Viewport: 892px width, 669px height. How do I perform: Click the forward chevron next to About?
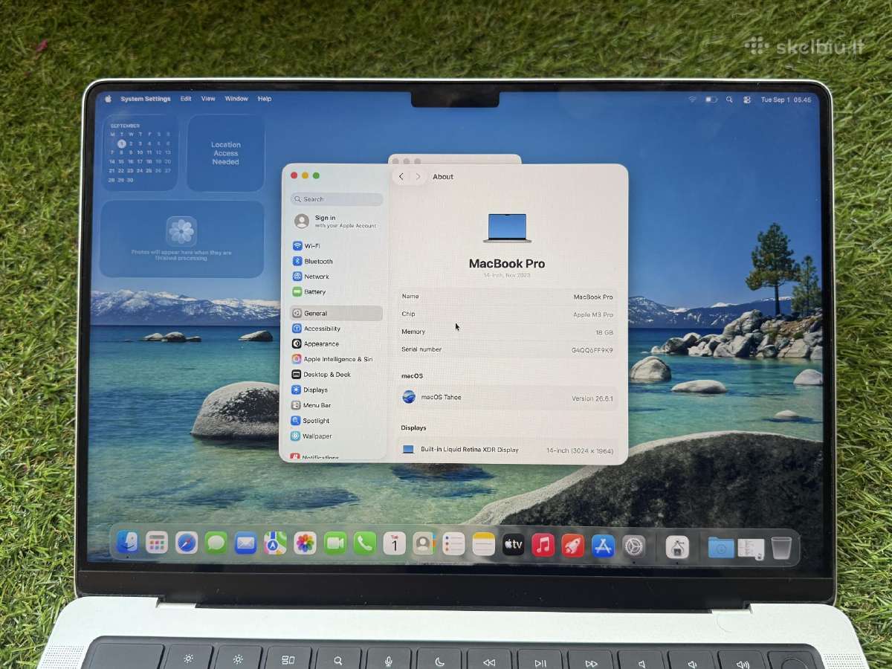coord(418,176)
